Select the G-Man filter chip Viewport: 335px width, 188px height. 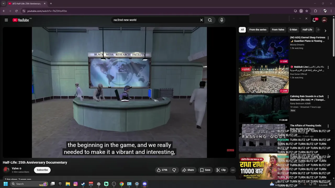pyautogui.click(x=293, y=30)
